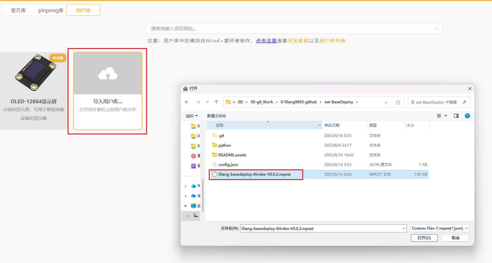Switch to the 用户库 tab
Image resolution: width=492 pixels, height=263 pixels.
pos(83,10)
